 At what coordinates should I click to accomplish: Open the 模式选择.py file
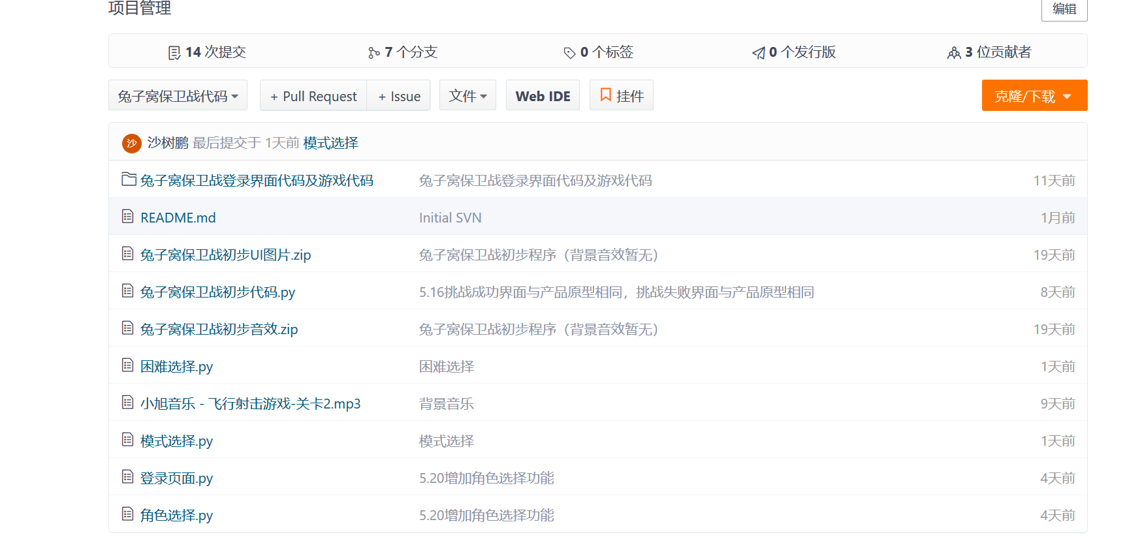click(x=177, y=441)
